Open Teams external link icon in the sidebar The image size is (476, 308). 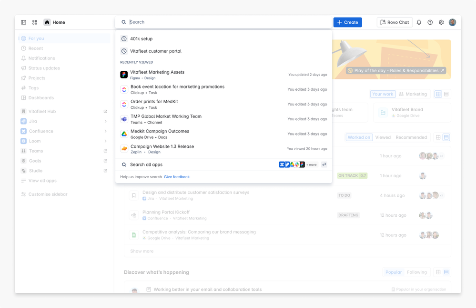(105, 151)
